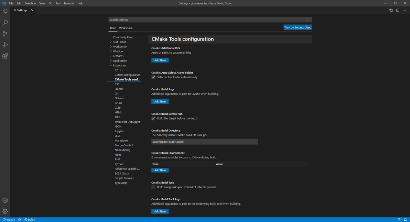Open the Explorer view in activity bar
The image size is (410, 222).
pyautogui.click(x=5, y=11)
